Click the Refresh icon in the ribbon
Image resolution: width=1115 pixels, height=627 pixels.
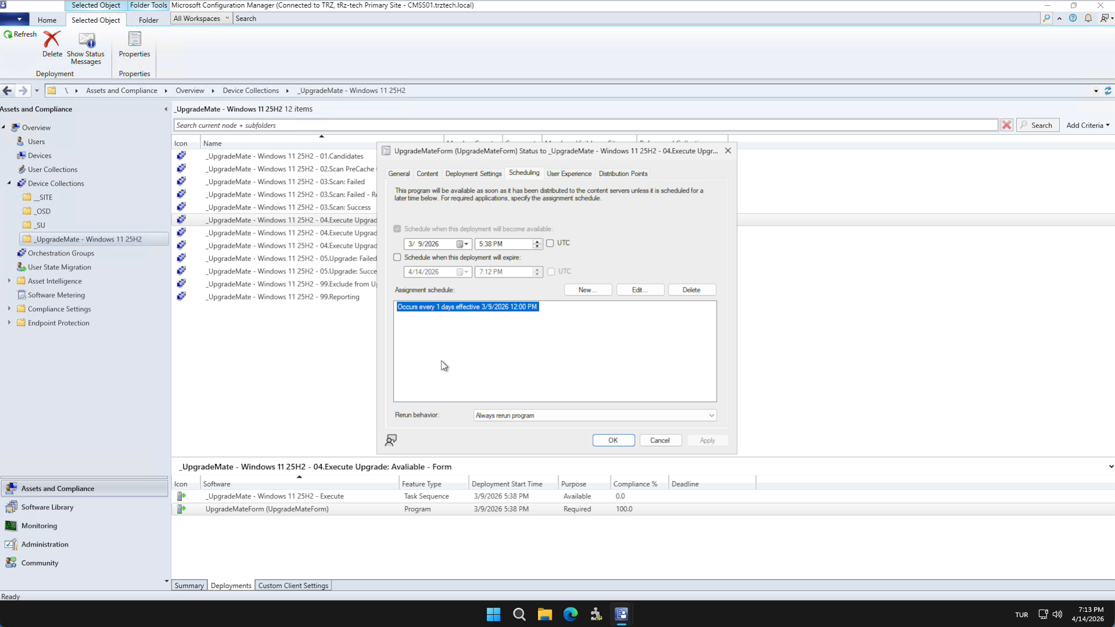pyautogui.click(x=8, y=34)
